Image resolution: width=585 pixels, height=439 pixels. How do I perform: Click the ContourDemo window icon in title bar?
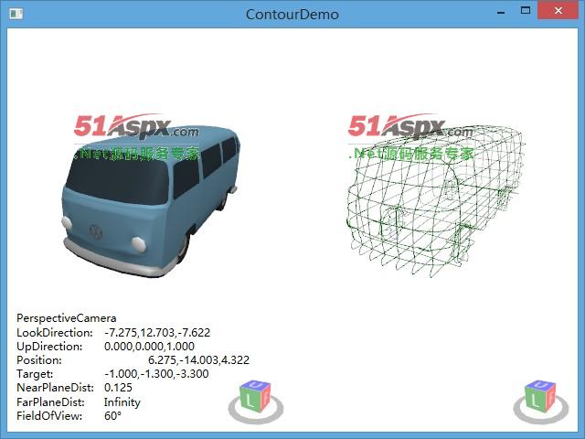tap(16, 14)
